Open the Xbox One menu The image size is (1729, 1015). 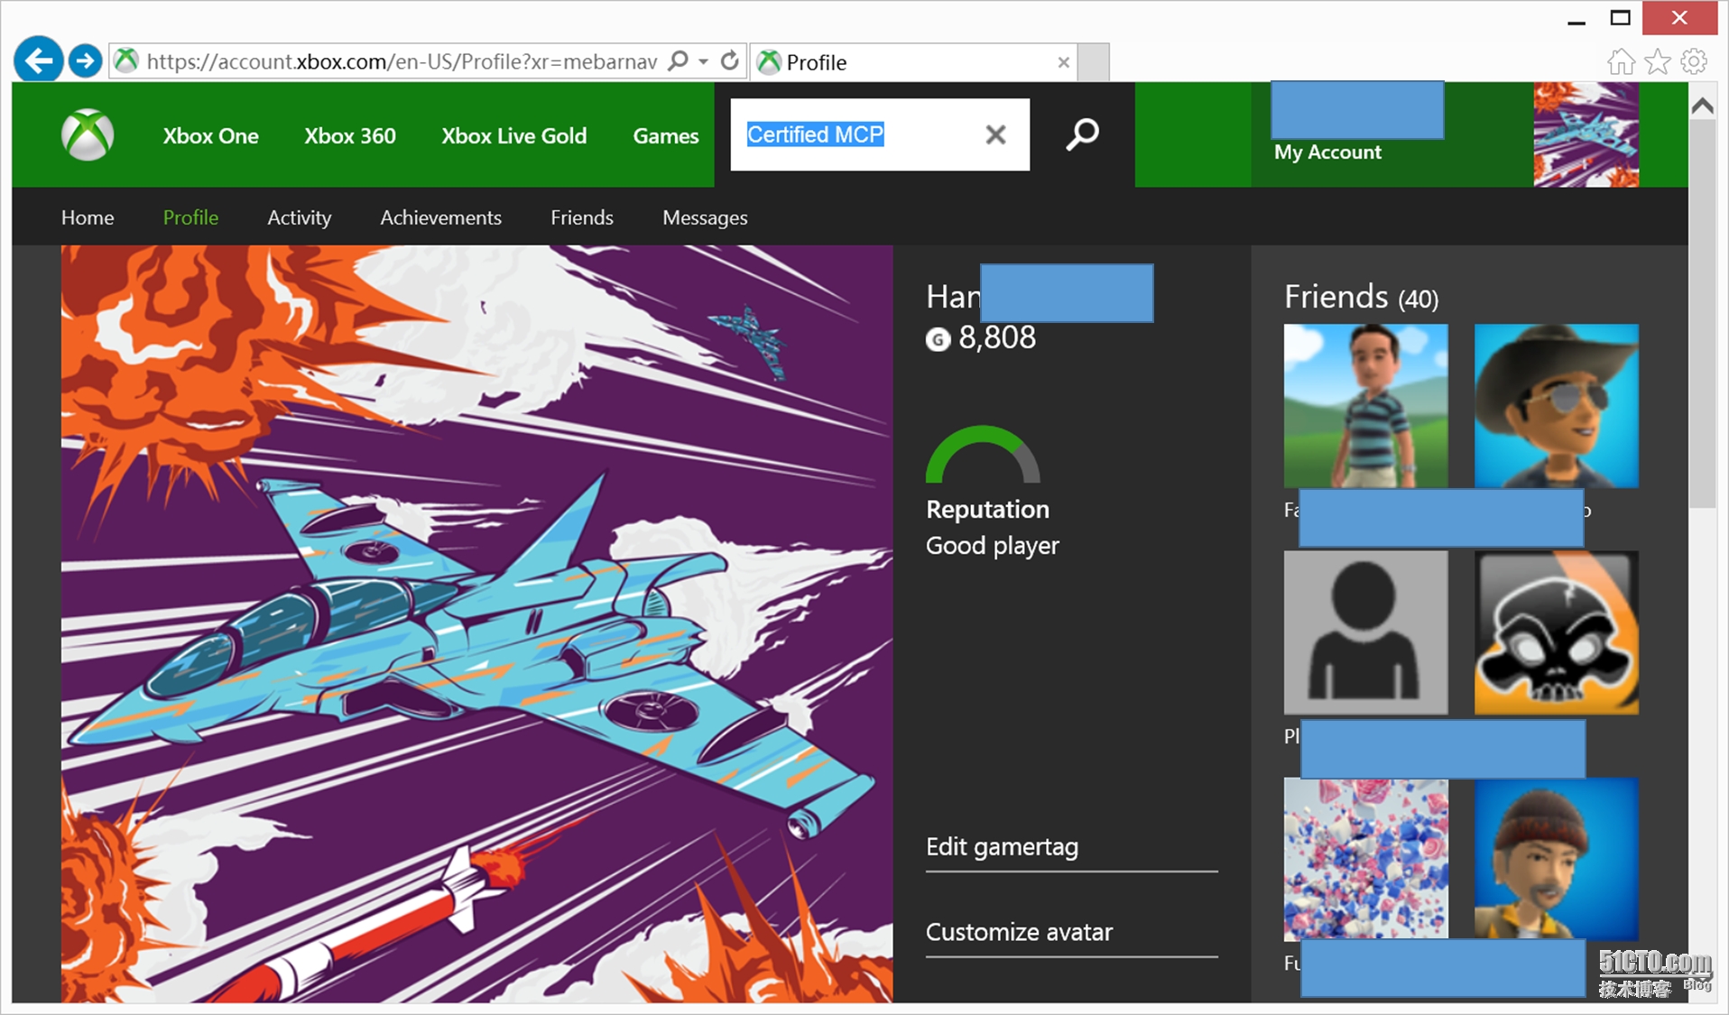pos(210,136)
